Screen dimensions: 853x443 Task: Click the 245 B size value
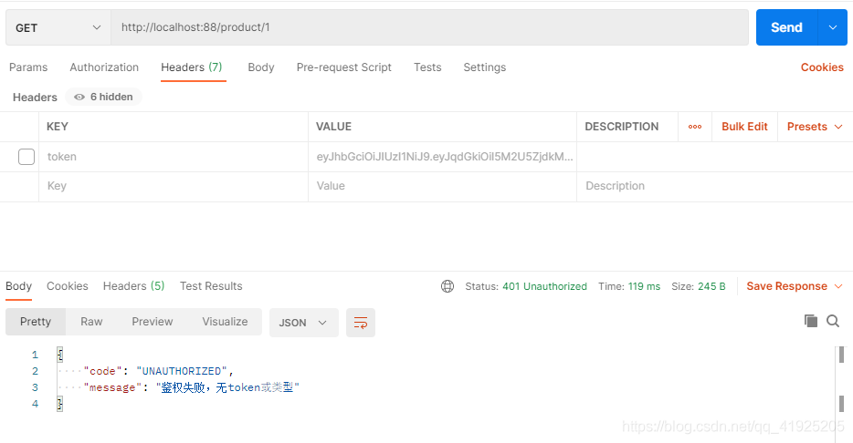click(711, 286)
